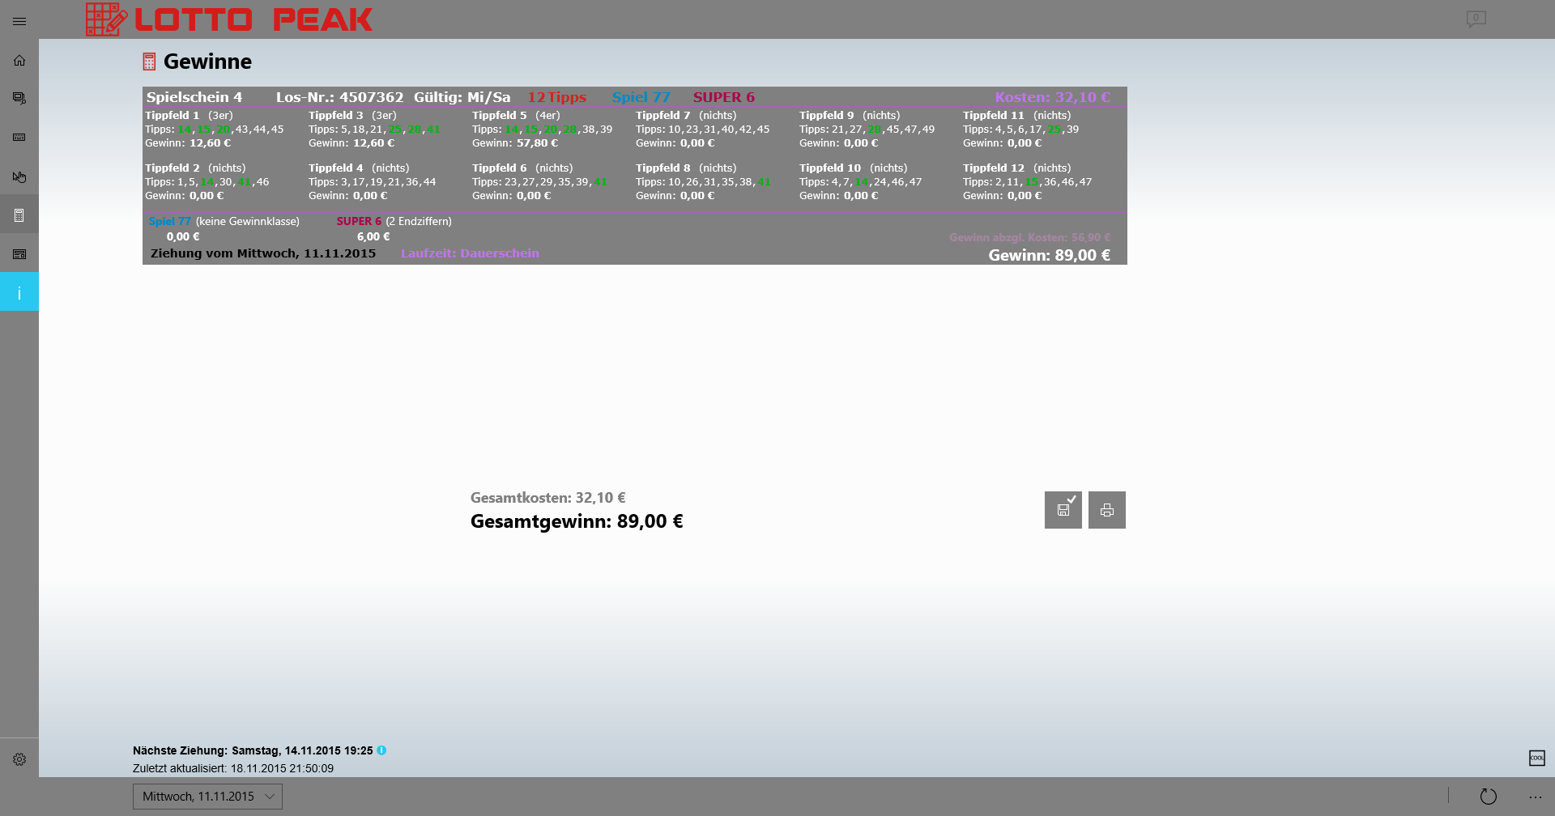
Task: Open the hamburger navigation menu
Action: point(19,21)
